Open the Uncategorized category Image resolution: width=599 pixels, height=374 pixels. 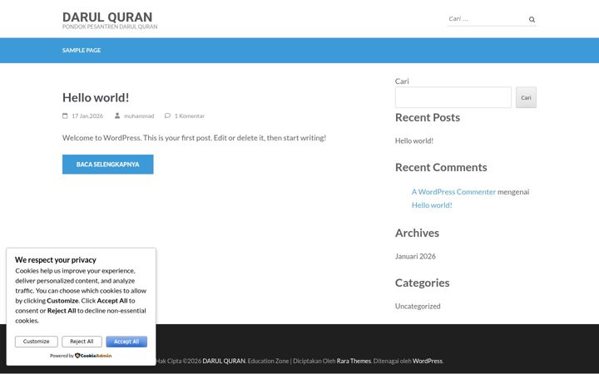pos(418,306)
